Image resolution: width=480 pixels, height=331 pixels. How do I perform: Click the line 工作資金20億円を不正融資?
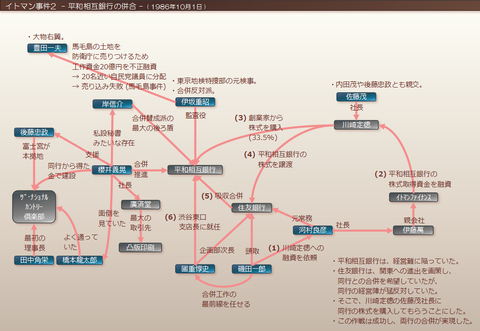point(114,66)
